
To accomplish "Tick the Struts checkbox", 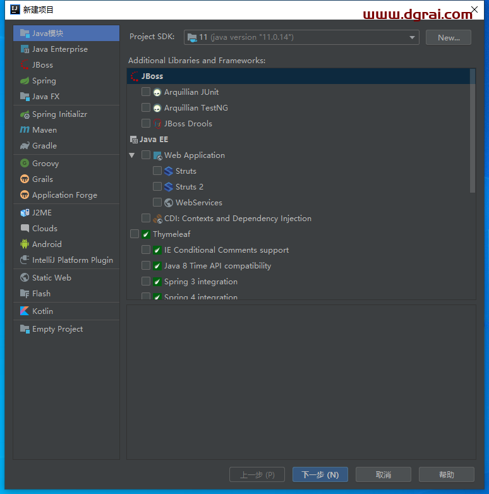I will click(157, 171).
